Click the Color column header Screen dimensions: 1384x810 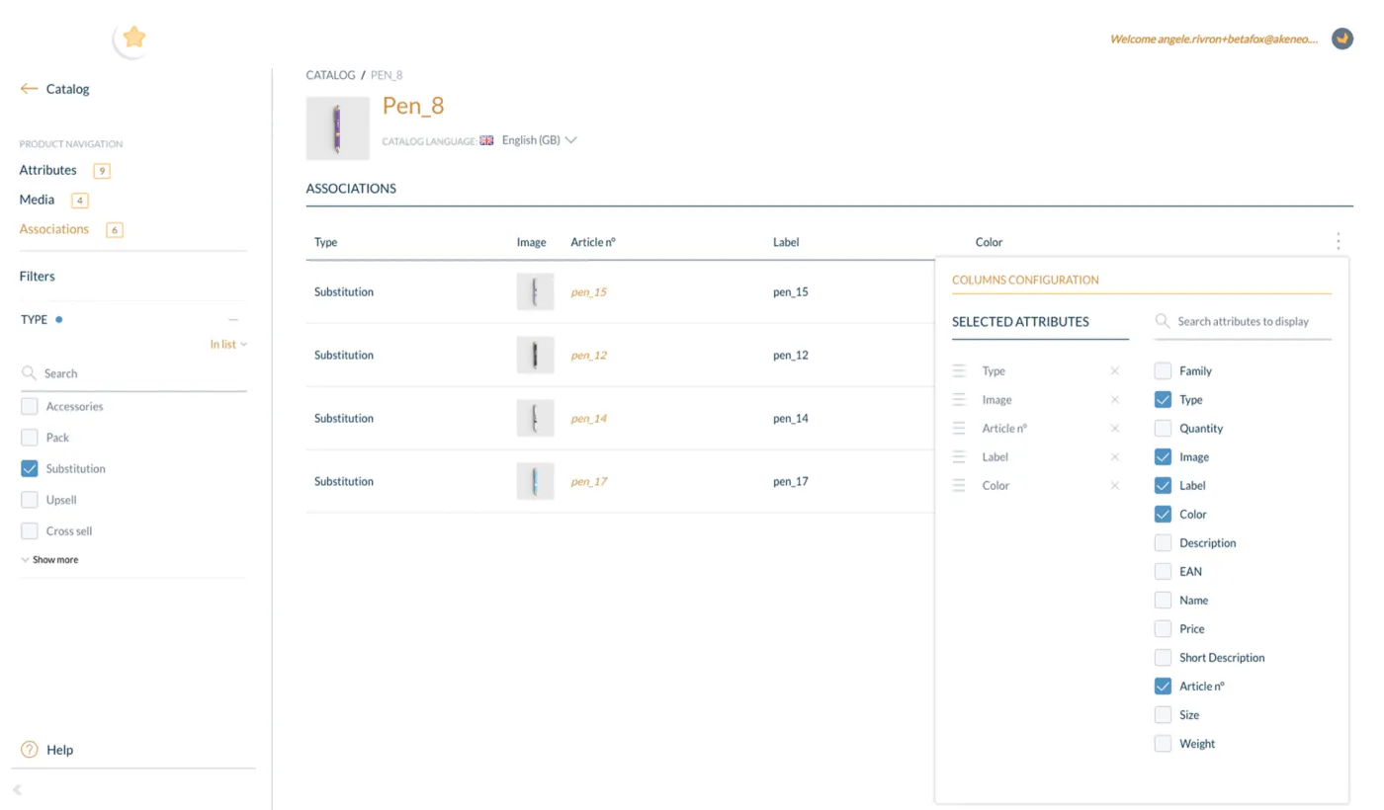click(990, 242)
